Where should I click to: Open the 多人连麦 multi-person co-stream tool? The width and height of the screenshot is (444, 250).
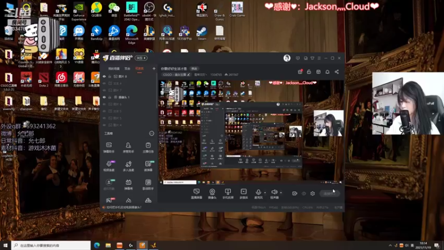tap(128, 166)
